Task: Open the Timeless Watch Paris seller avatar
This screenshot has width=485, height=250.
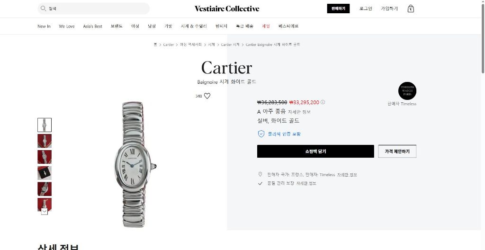Action: click(407, 90)
